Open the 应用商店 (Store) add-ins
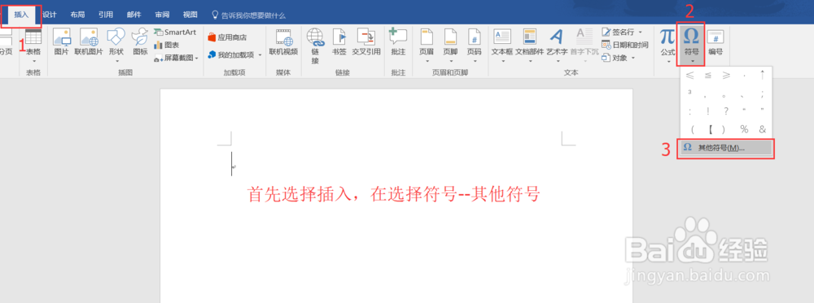Screen dimensions: 814x303 227,37
